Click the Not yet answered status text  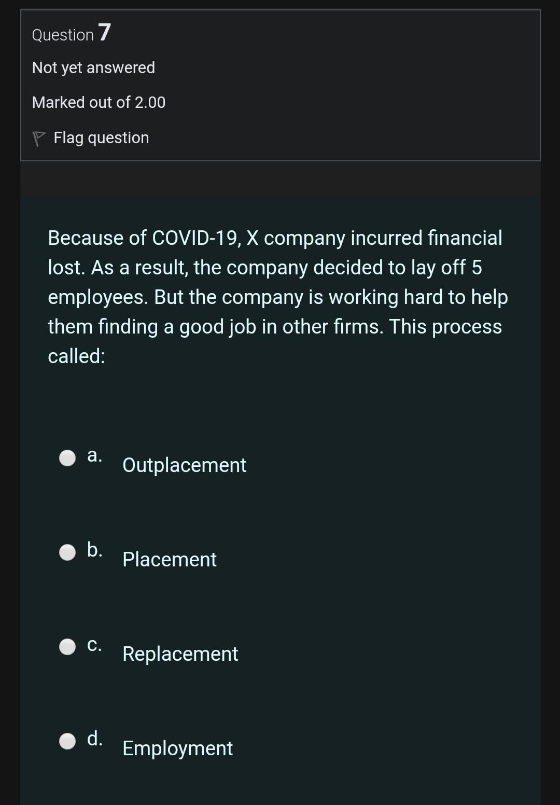93,67
